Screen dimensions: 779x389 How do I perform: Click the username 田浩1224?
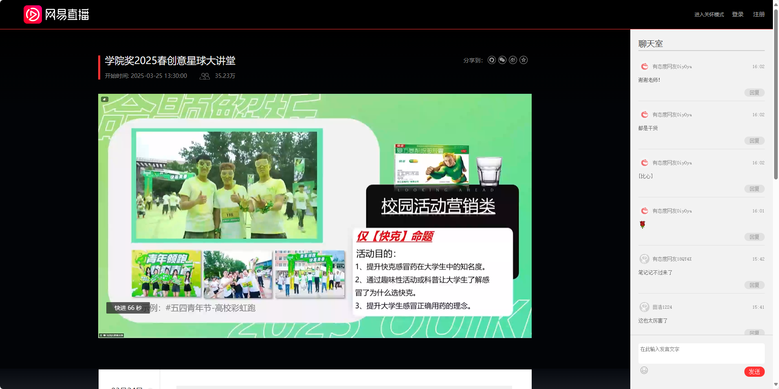[x=662, y=307]
